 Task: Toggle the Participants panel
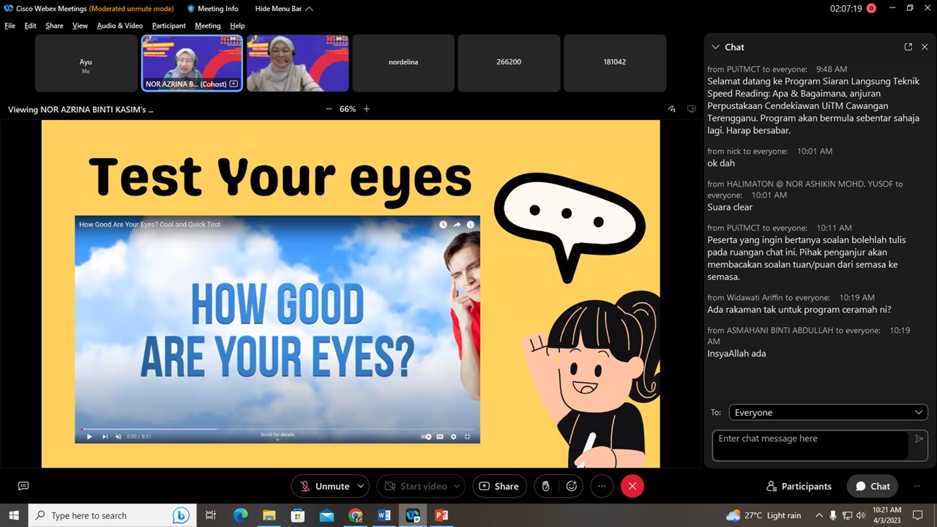pos(799,486)
